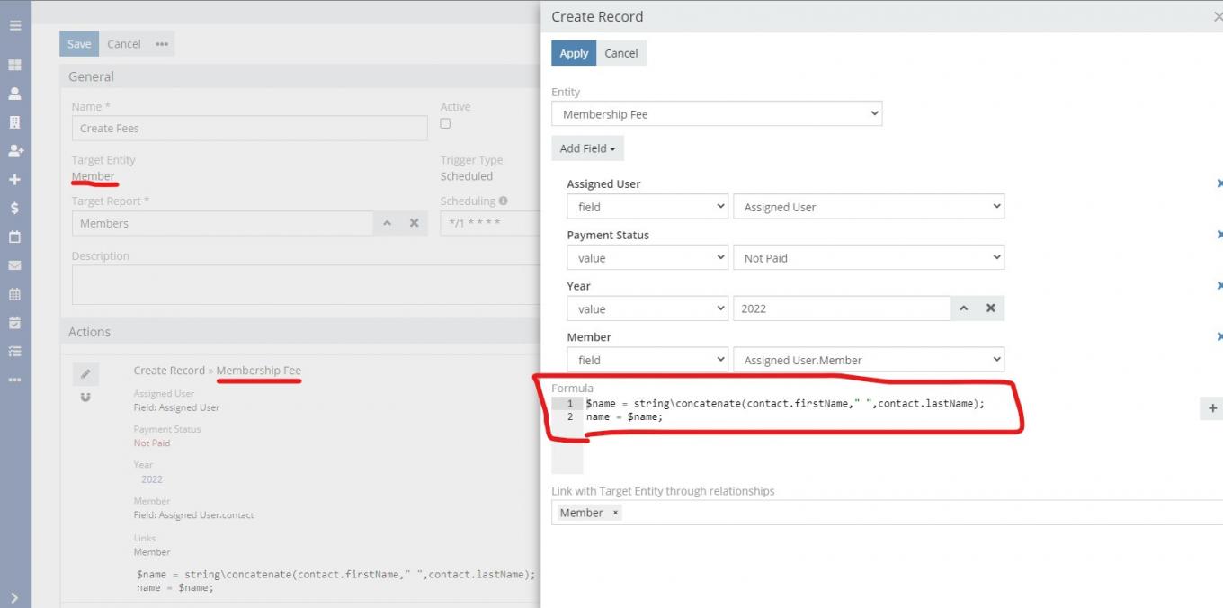Clear the Target Report Members field
1223x608 pixels.
click(414, 223)
